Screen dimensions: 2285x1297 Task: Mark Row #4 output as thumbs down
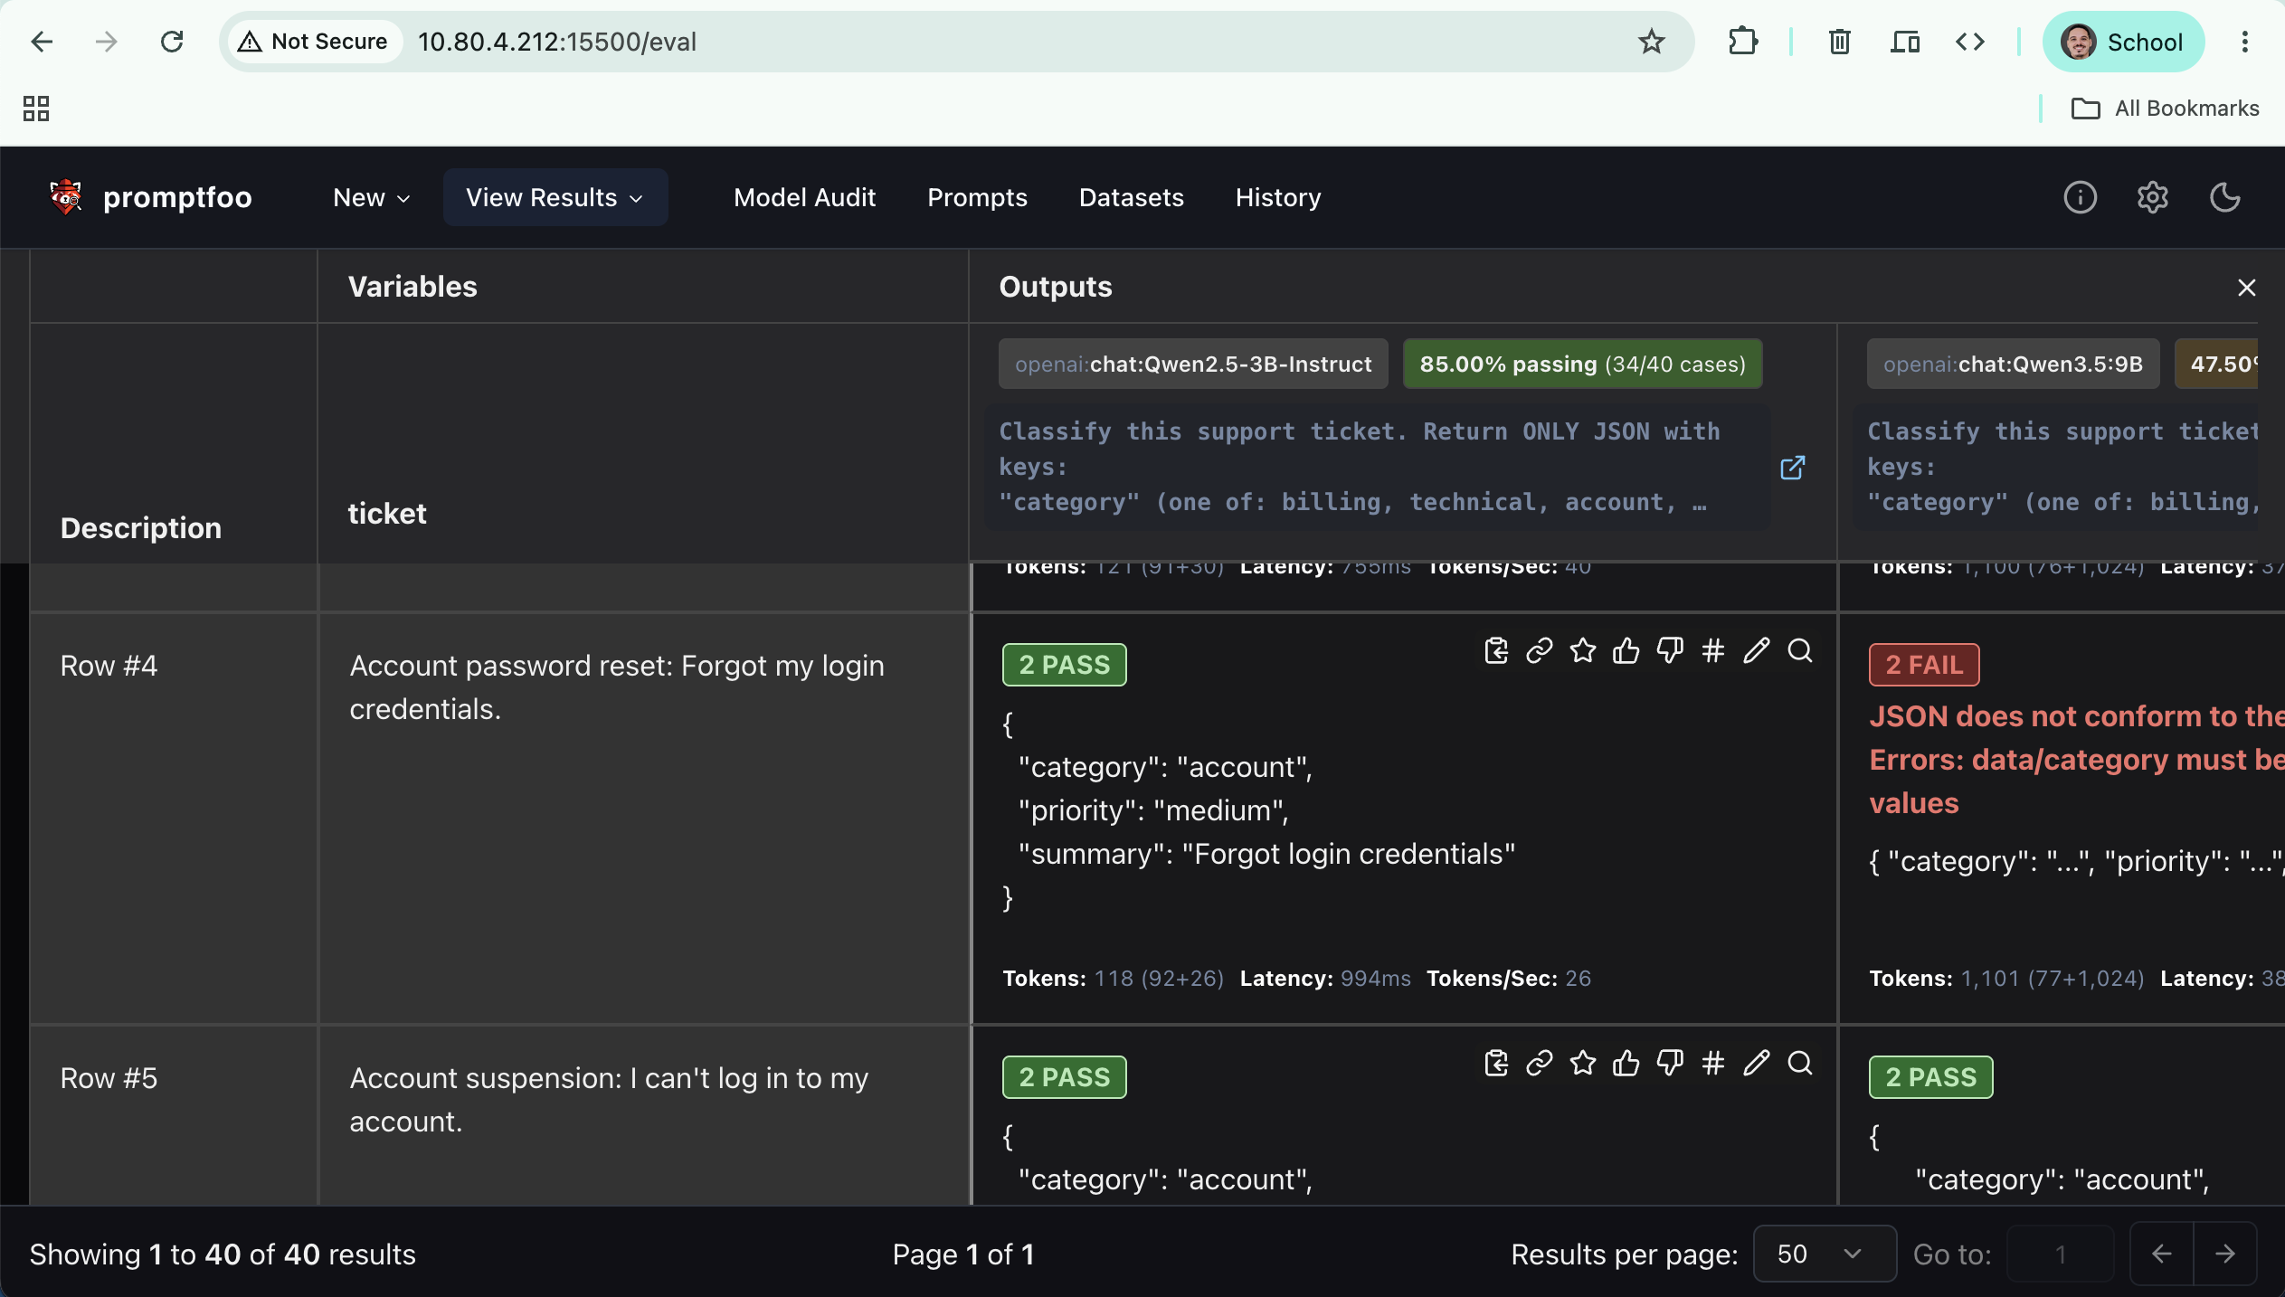point(1670,650)
